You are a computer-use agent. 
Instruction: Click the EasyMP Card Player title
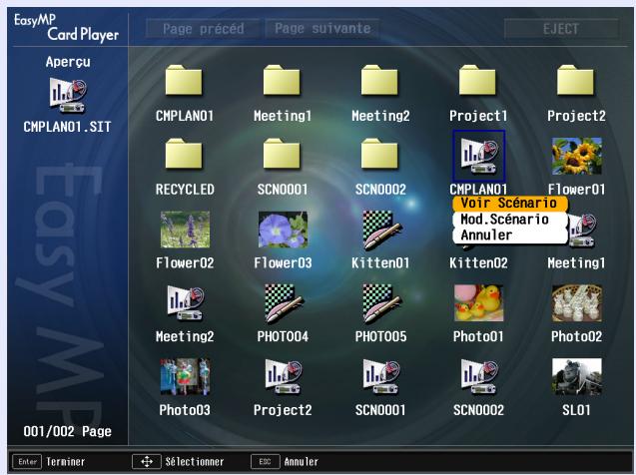coord(67,28)
